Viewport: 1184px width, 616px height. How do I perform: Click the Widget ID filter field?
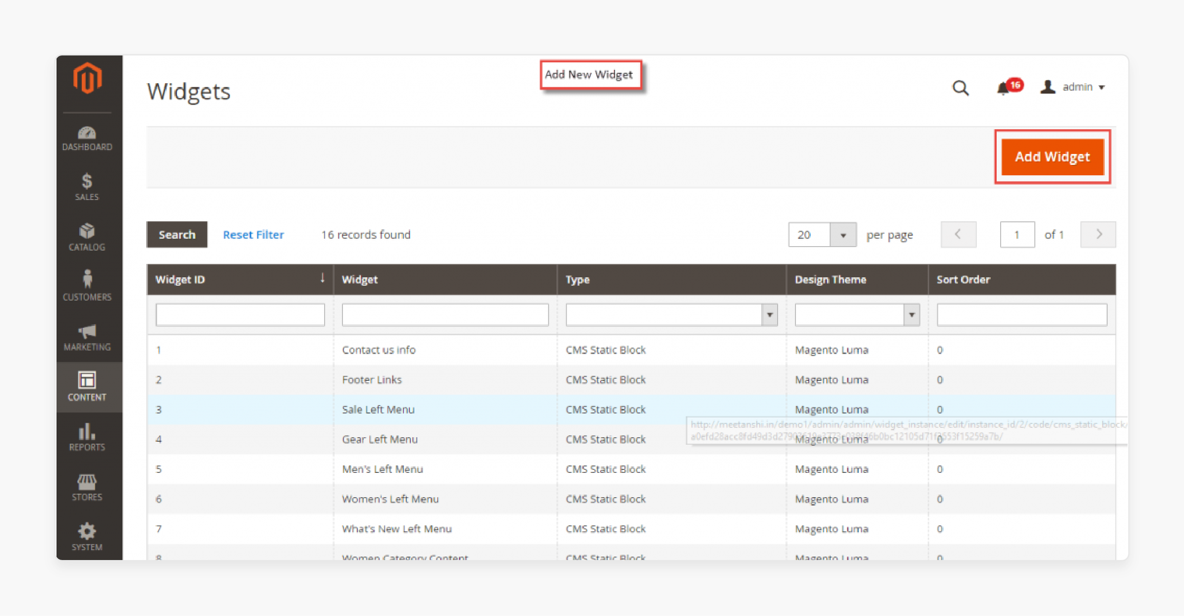point(240,315)
